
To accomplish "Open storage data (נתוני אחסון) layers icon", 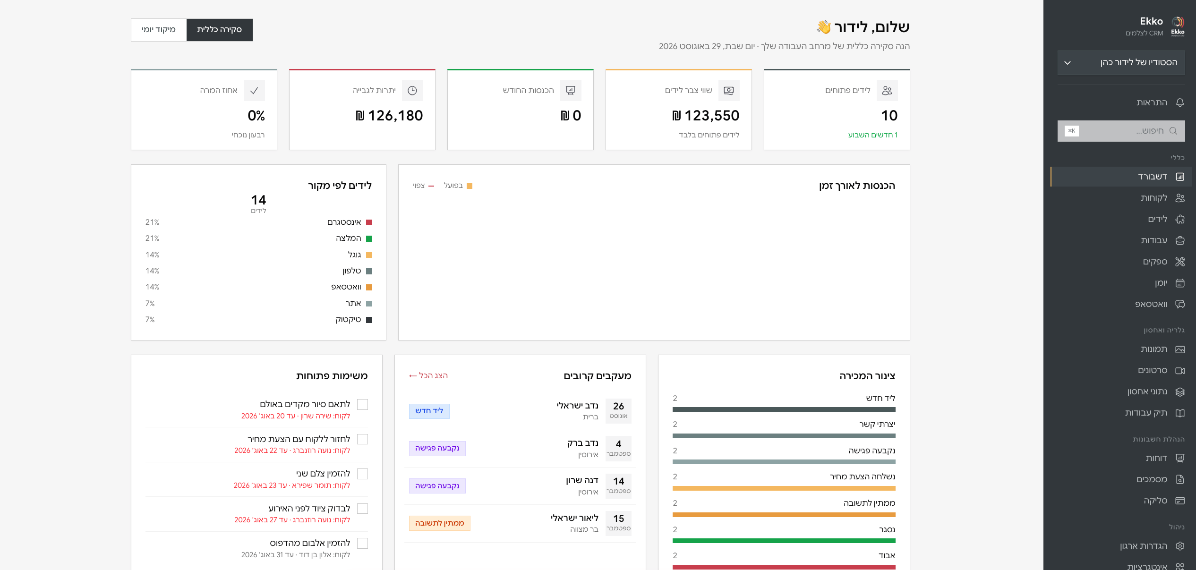I will [x=1180, y=391].
